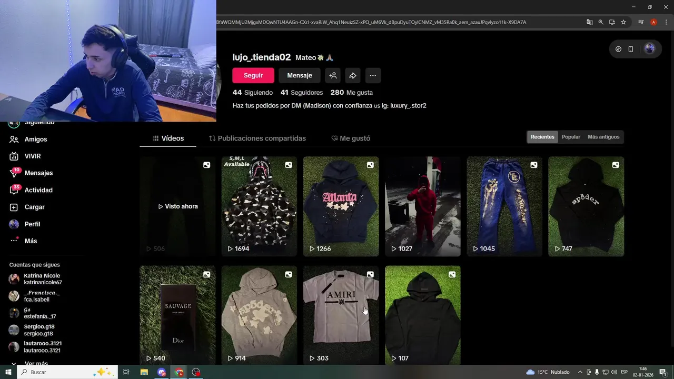Click the Amigos people icon
Viewport: 674px width, 379px height.
click(x=14, y=139)
